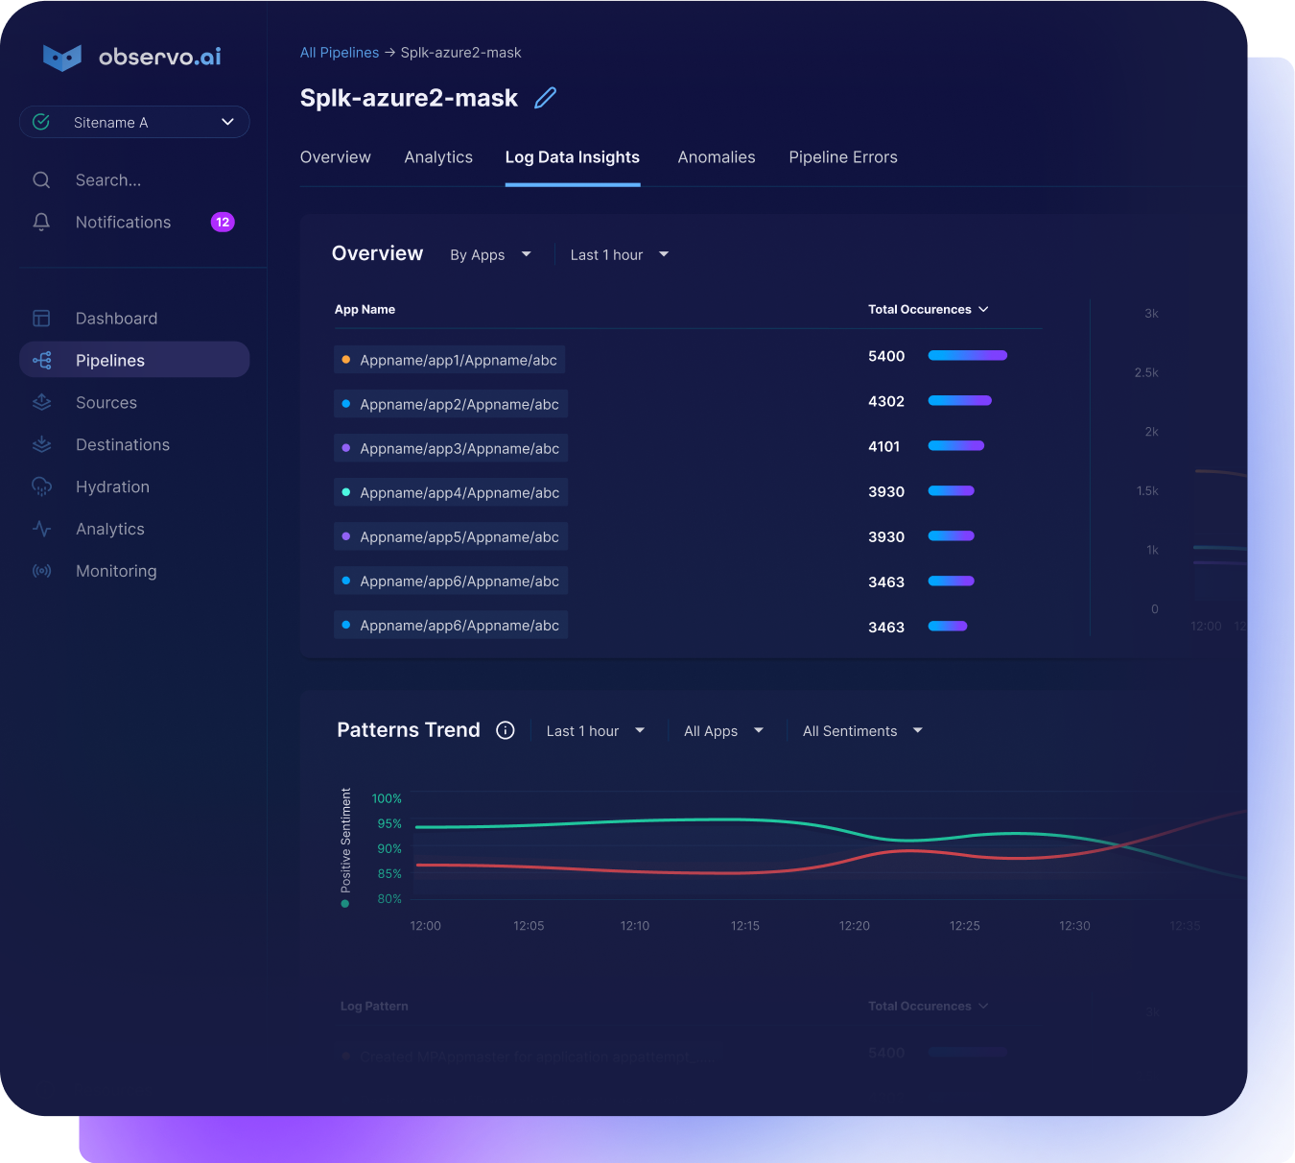Image resolution: width=1295 pixels, height=1163 pixels.
Task: Select the Appname/app5/Appname/abc row
Action: [451, 536]
